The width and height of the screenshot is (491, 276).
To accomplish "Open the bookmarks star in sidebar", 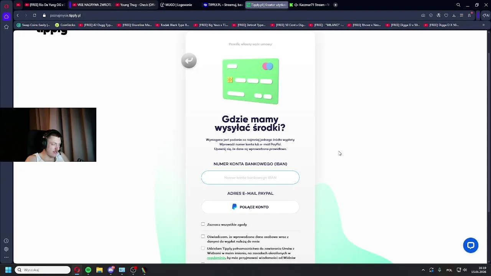I will 6,27.
